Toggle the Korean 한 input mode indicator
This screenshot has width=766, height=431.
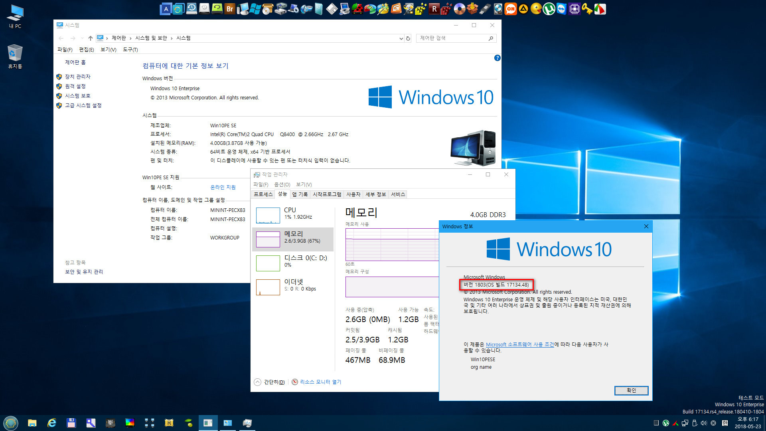[725, 423]
